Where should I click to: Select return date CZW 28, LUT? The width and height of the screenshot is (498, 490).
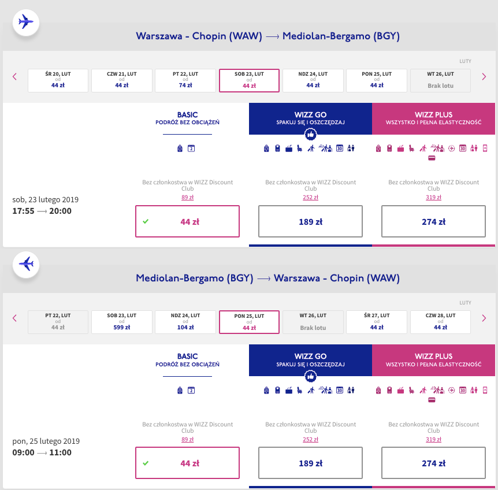click(440, 322)
